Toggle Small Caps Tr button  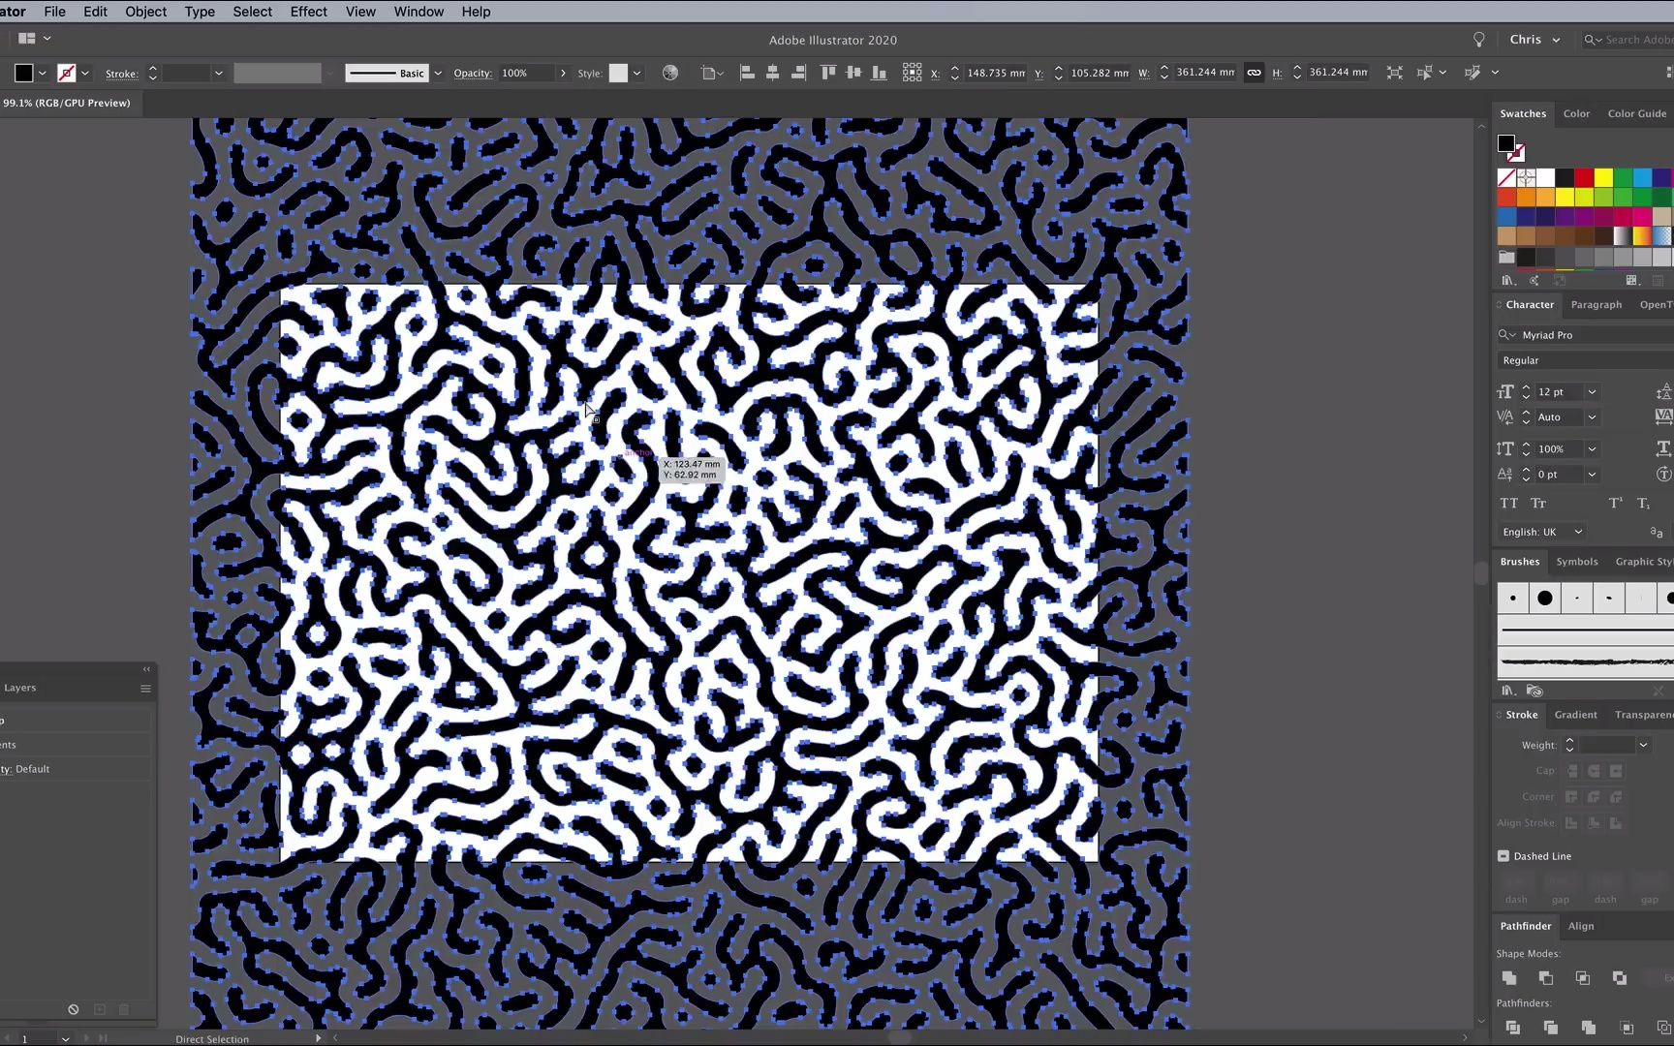1538,504
